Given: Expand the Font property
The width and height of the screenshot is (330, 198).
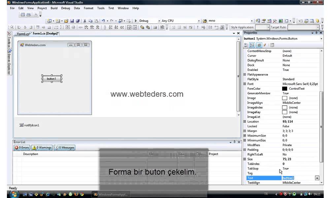Looking at the screenshot, I should pyautogui.click(x=245, y=84).
